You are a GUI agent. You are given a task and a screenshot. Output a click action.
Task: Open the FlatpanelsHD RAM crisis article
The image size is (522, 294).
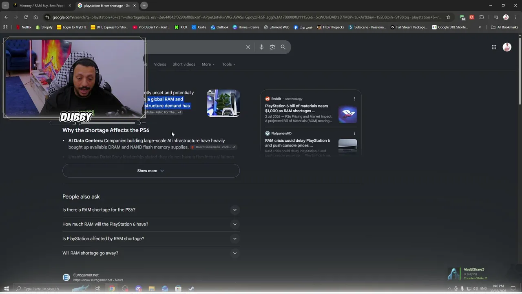point(297,143)
